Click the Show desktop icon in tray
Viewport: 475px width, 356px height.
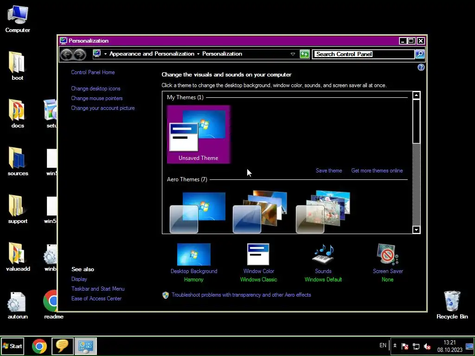pos(469,346)
